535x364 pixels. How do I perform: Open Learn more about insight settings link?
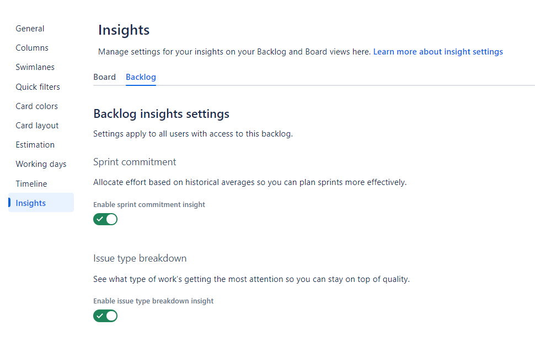[438, 52]
